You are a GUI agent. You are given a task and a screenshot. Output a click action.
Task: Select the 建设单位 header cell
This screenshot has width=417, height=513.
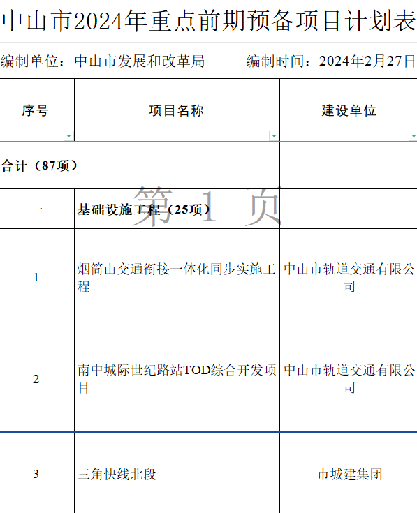pyautogui.click(x=349, y=110)
